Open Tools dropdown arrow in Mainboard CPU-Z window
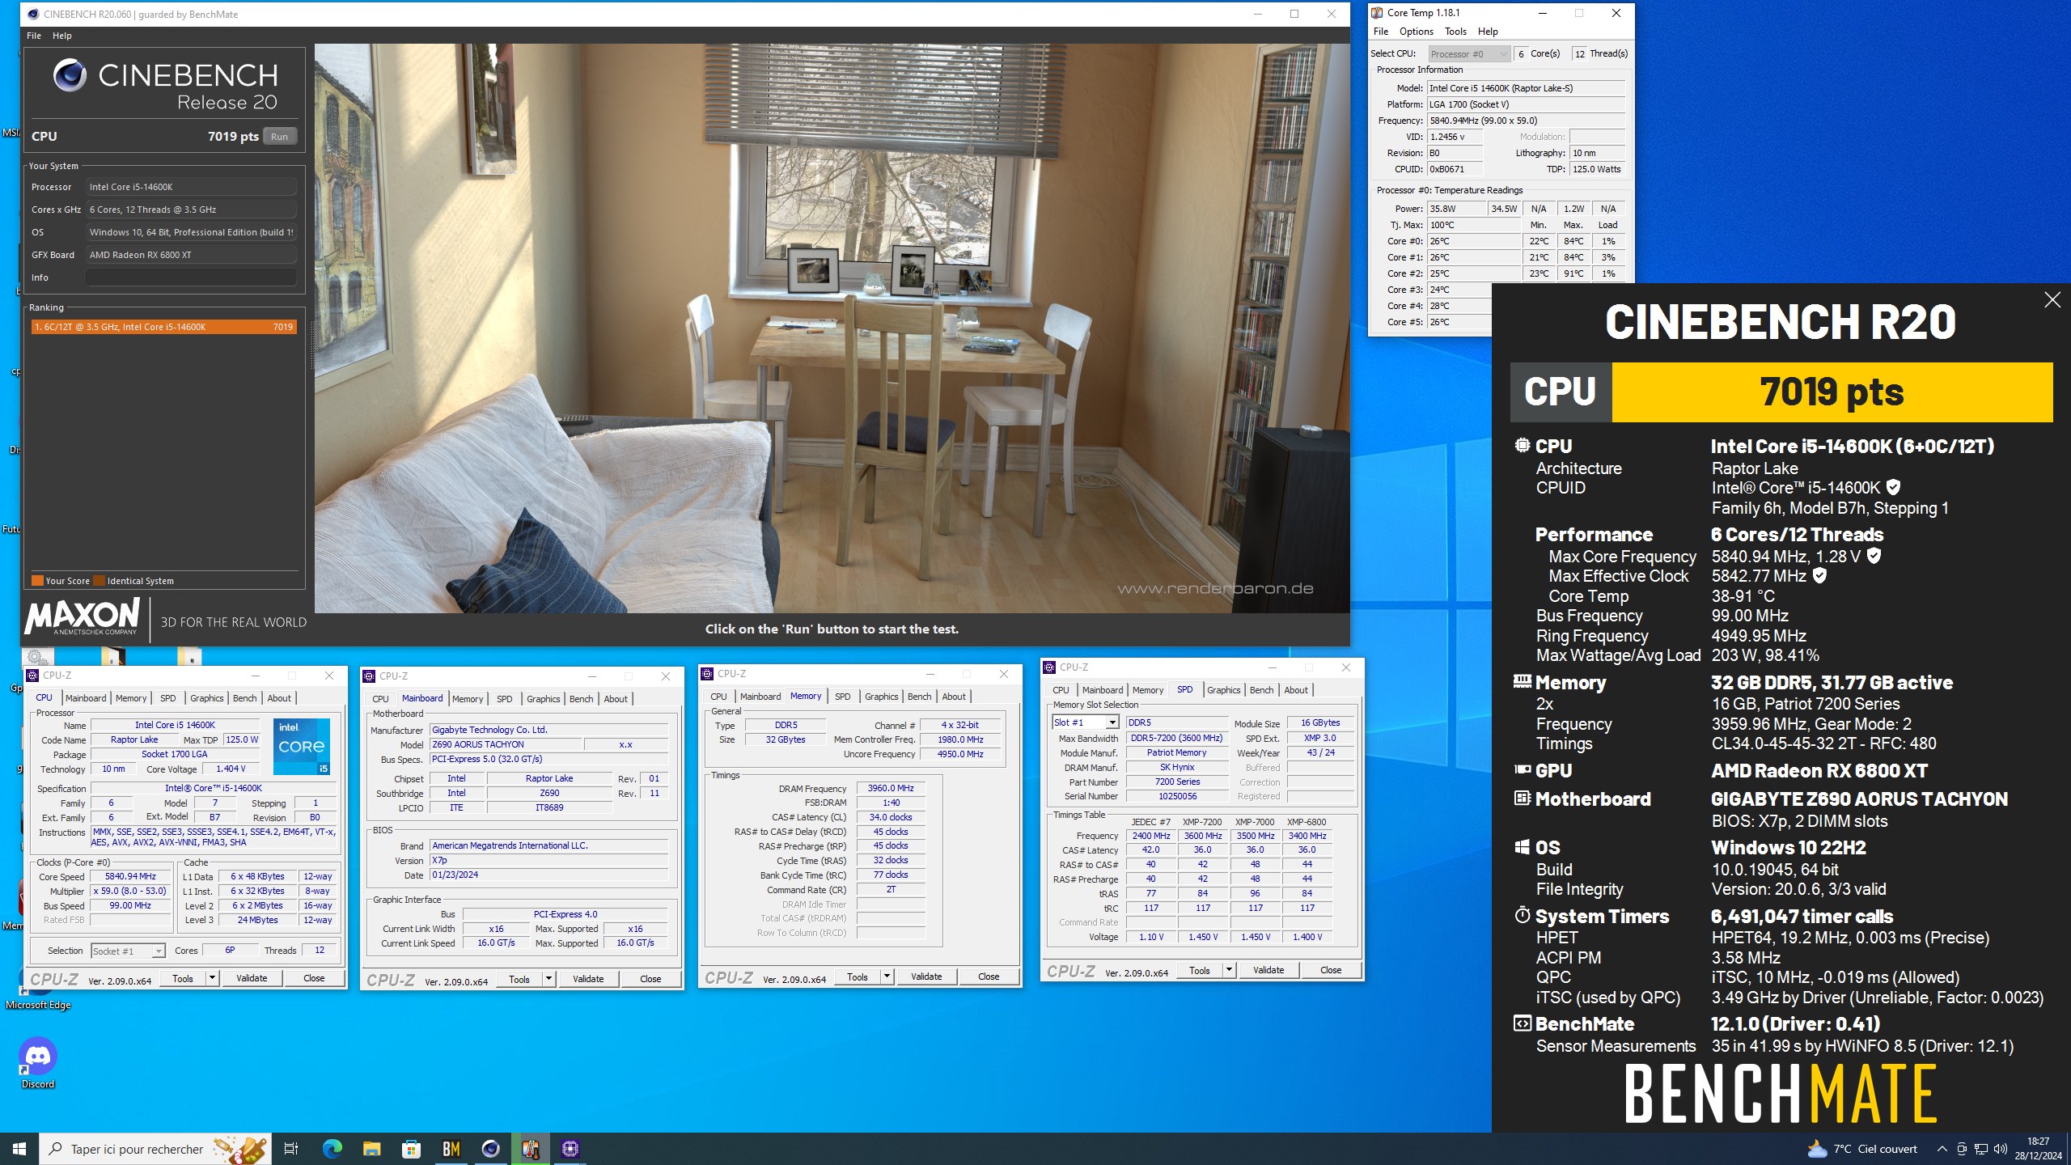The height and width of the screenshot is (1165, 2071). click(x=548, y=979)
